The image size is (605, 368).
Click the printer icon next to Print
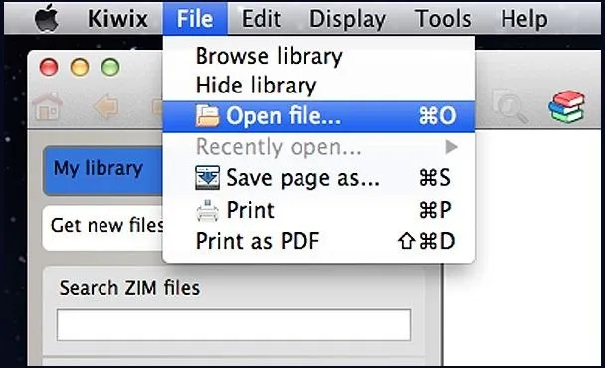coord(208,210)
